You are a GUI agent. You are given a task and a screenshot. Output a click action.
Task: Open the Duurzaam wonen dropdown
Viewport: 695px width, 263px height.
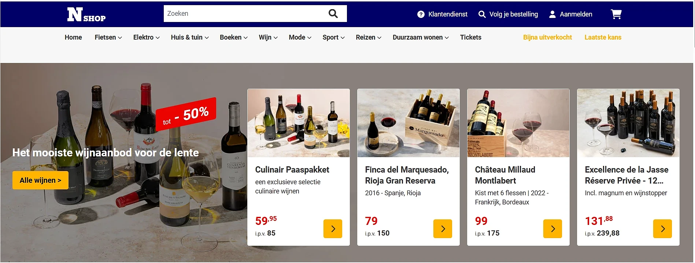pos(421,37)
